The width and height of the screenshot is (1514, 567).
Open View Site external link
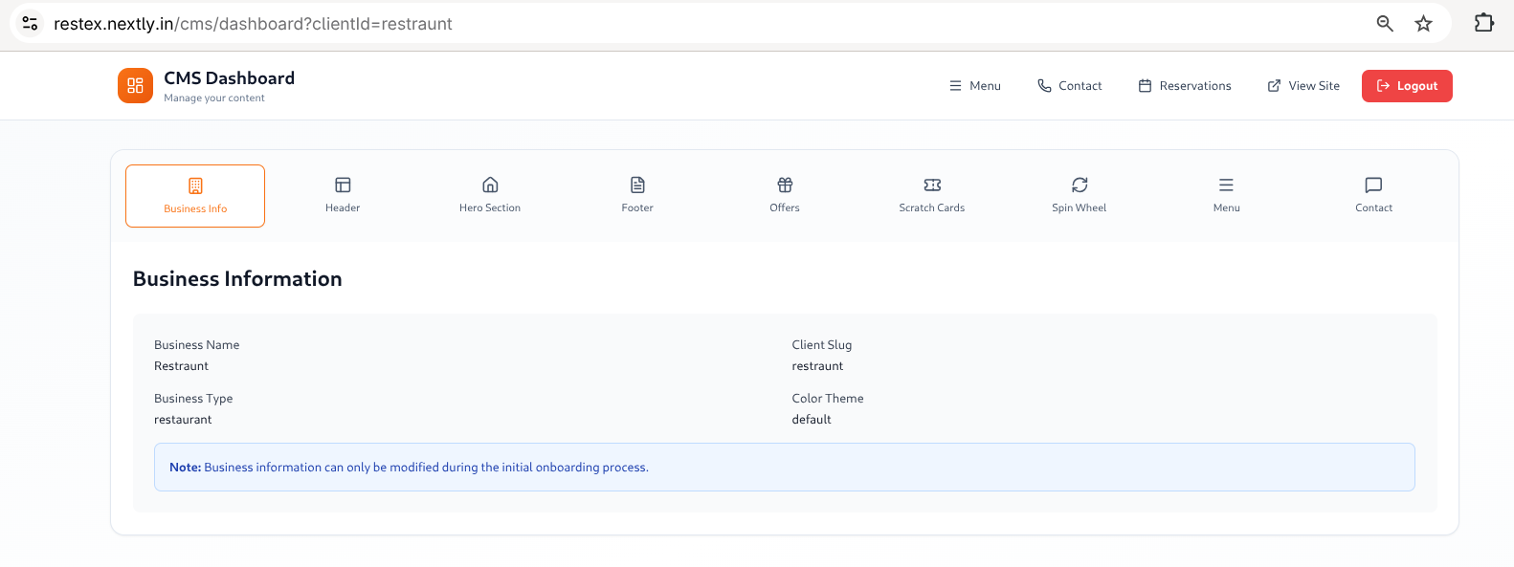click(1303, 86)
